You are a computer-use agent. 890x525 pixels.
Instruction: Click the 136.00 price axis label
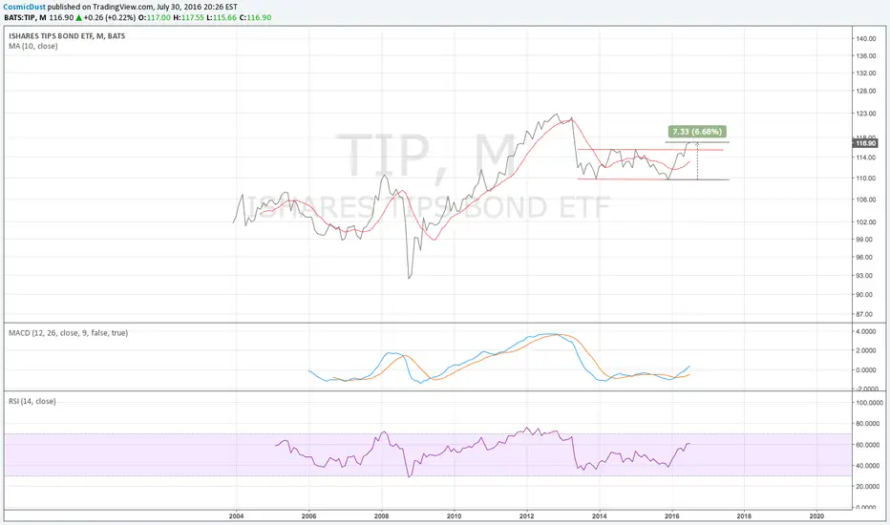coord(866,56)
